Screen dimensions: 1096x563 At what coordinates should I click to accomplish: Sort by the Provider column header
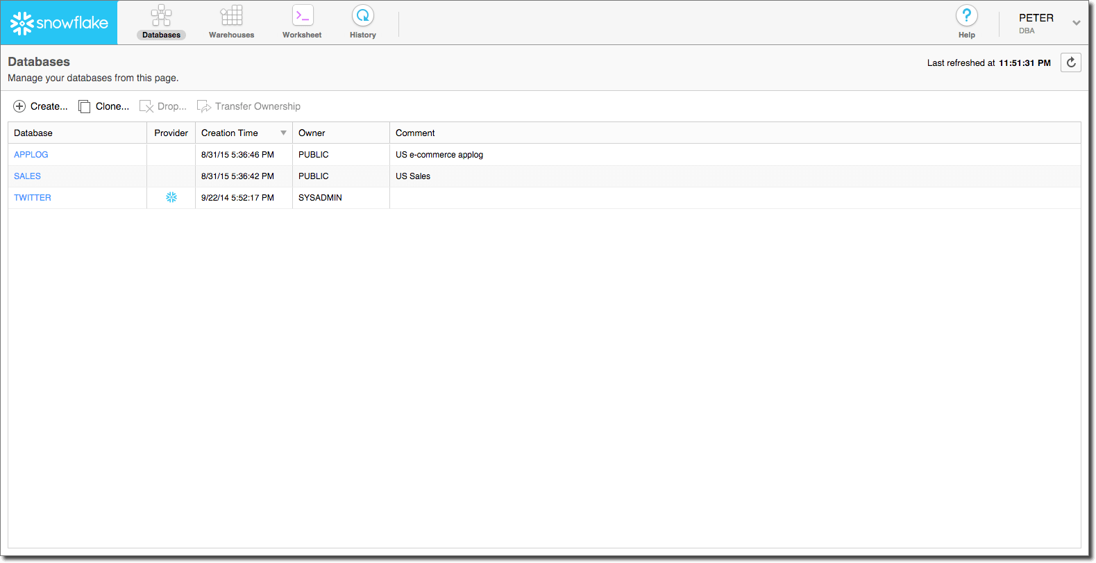point(171,133)
